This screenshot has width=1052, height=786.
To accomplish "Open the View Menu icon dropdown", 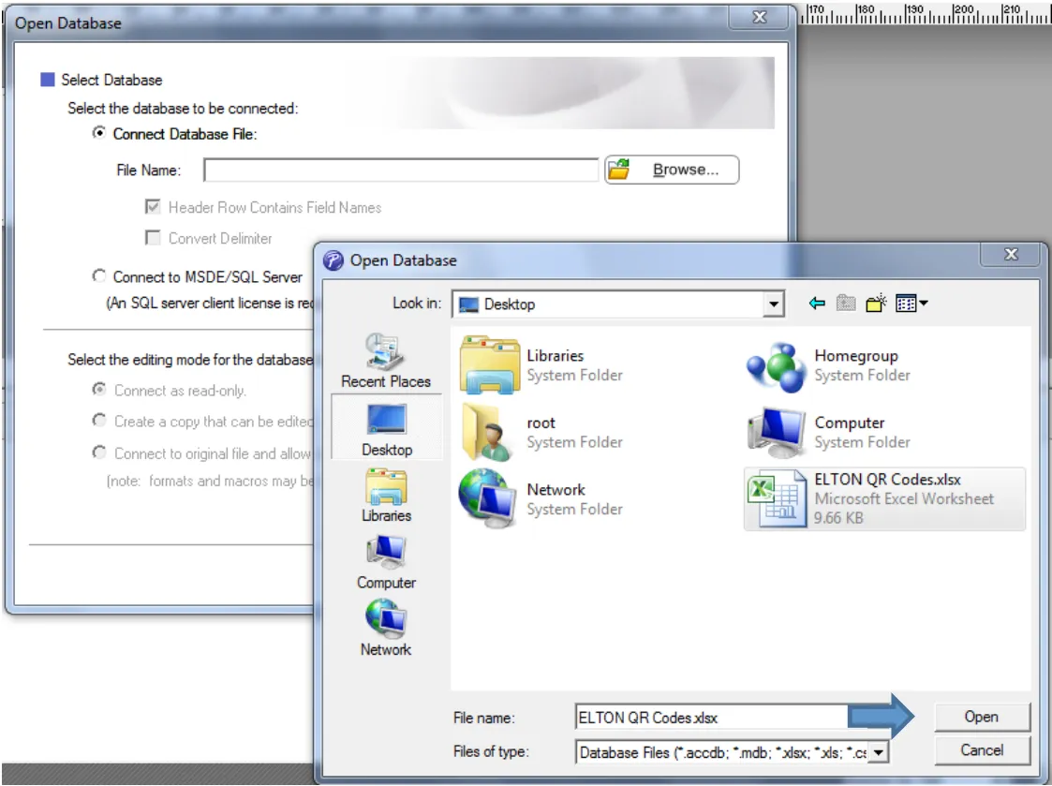I will pos(911,304).
